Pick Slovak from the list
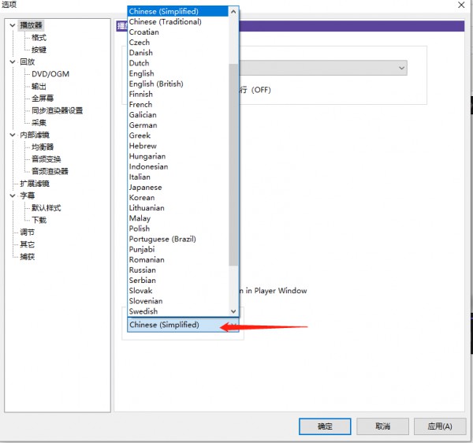Image resolution: width=473 pixels, height=443 pixels. coord(178,291)
